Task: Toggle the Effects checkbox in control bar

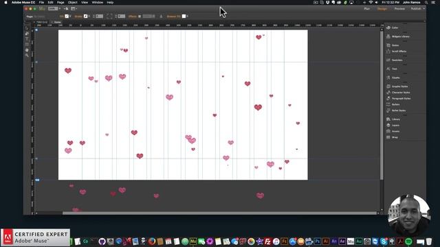Action: pyautogui.click(x=140, y=16)
